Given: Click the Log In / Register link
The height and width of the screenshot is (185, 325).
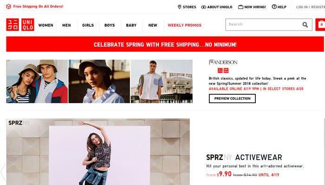Looking at the screenshot, I should click(311, 7).
